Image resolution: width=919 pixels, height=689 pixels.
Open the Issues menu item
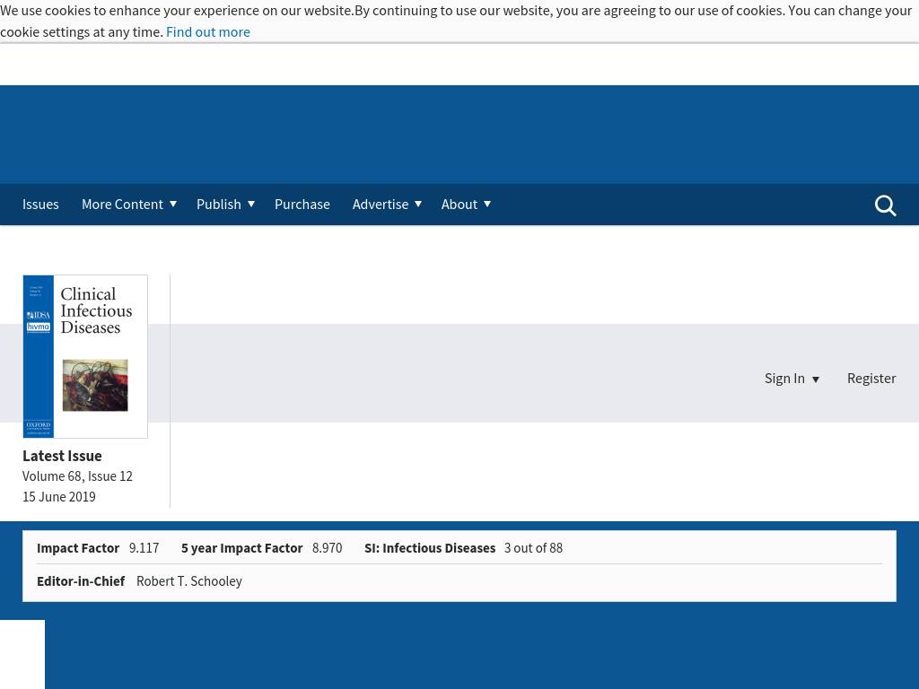tap(40, 204)
